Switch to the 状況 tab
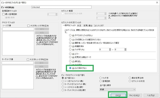The height and width of the screenshot is (98, 160). pos(79,25)
